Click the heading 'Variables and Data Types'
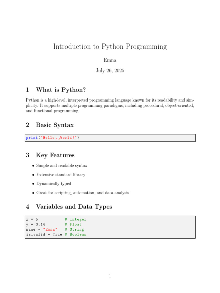Image resolution: width=220 pixels, height=293 pixels. click(x=74, y=207)
